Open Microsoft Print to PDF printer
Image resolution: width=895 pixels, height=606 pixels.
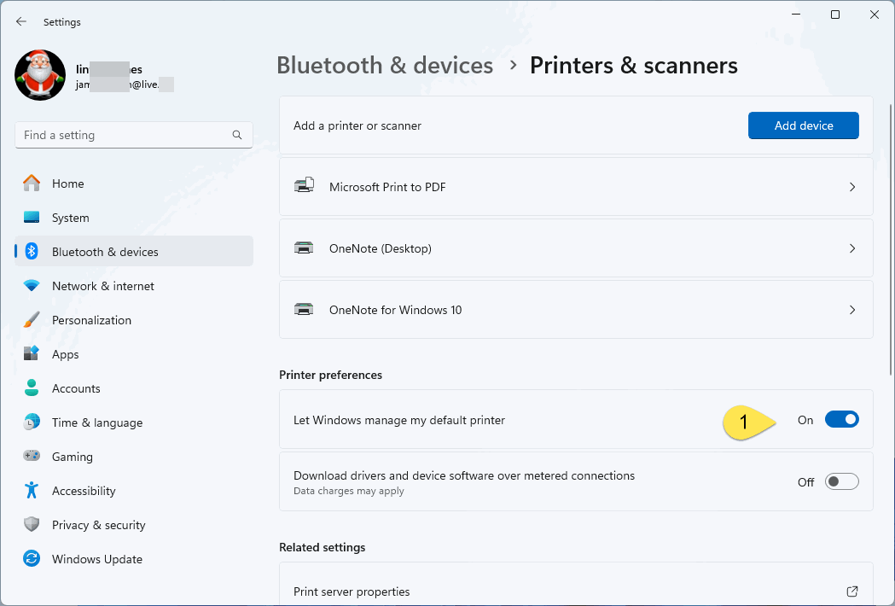tap(576, 187)
